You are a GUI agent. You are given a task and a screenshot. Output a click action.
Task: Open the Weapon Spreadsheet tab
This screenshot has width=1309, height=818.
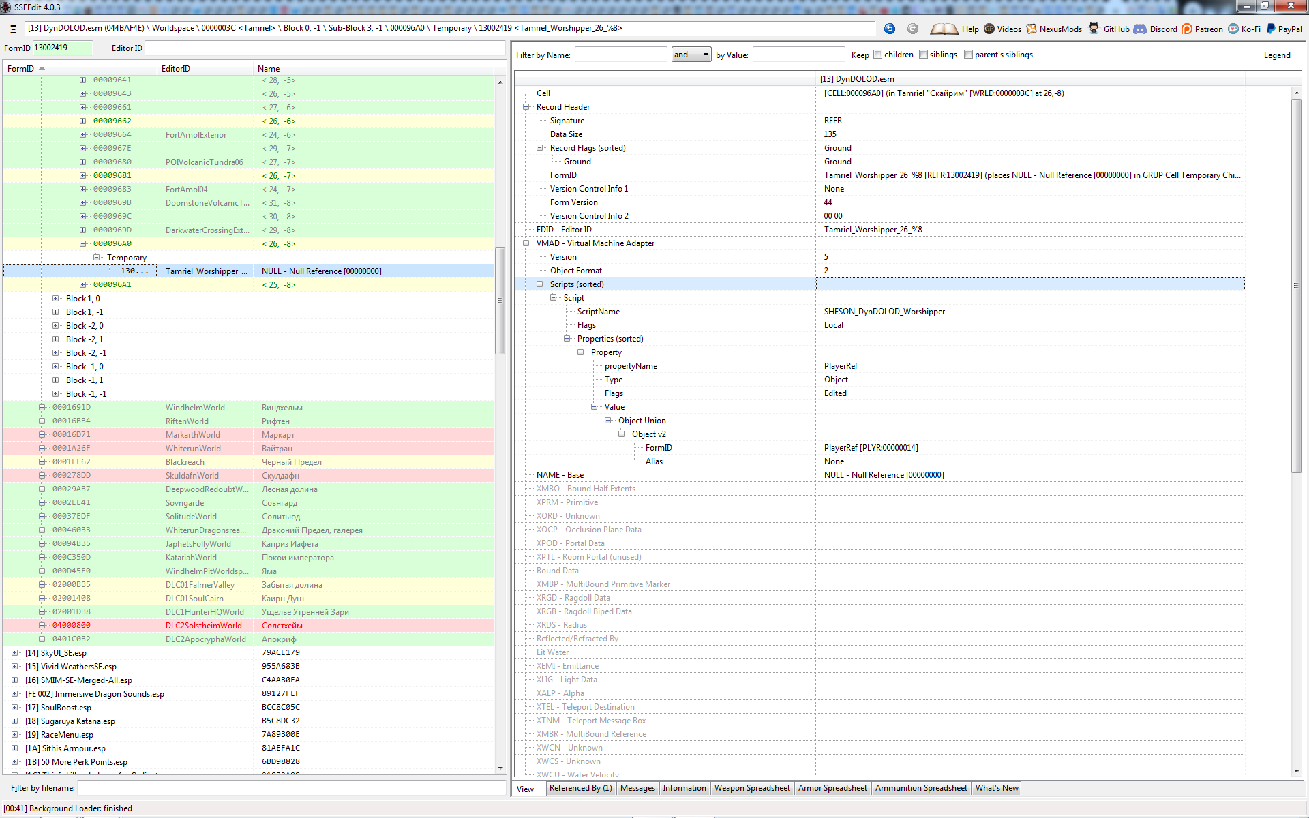(751, 788)
